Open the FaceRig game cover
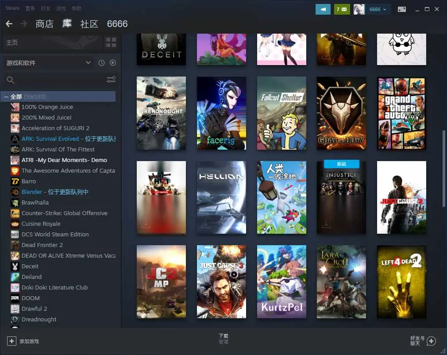447x355 pixels. pyautogui.click(x=221, y=113)
